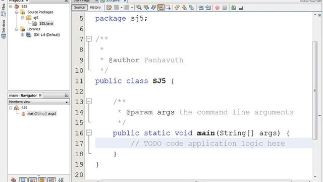
Task: Click the Uncomment code icon
Action: coord(241,8)
